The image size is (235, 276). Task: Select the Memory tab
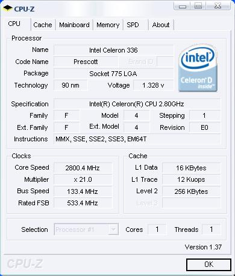108,25
